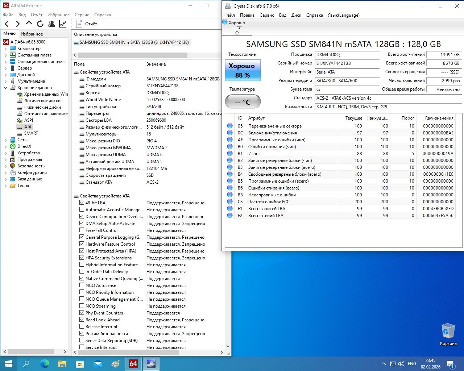Toggle the Phy Event Counters checkbox

82,313
